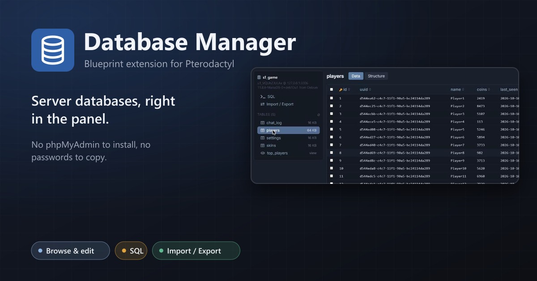Sort by the uuid column arrows

[370, 89]
